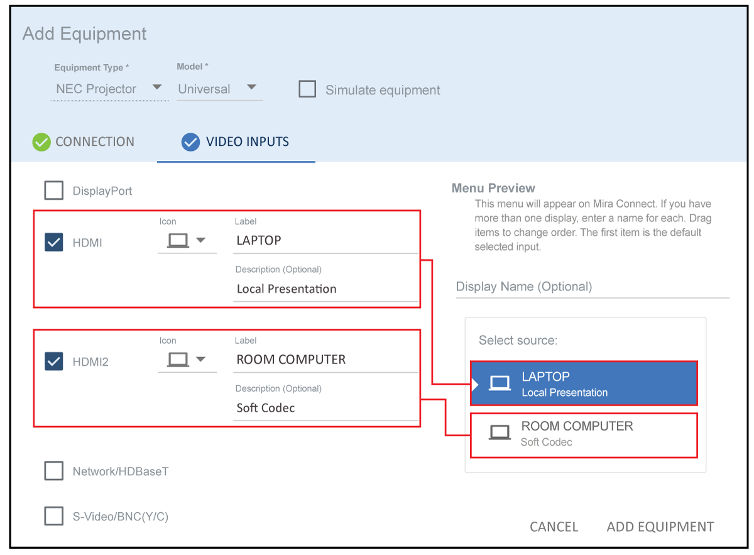Select the VIDEO INPUTS tab
This screenshot has height=555, width=754.
click(x=247, y=142)
